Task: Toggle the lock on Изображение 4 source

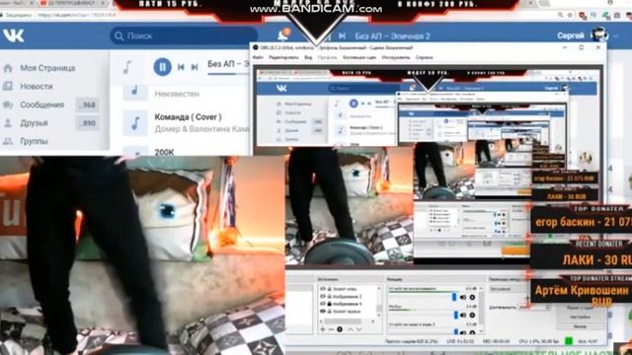Action: [329, 304]
